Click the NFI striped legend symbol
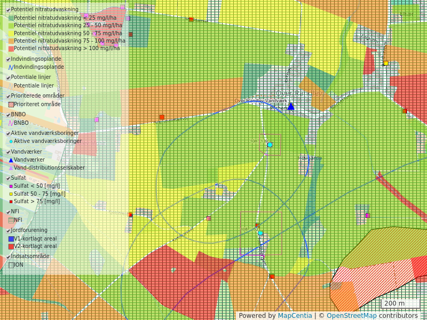The height and width of the screenshot is (320, 427). coord(11,220)
